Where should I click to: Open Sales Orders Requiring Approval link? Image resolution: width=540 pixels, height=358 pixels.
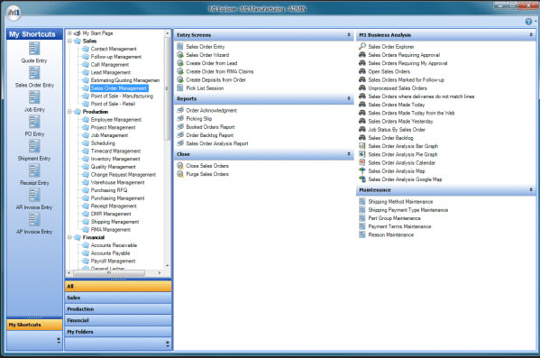[x=404, y=55]
